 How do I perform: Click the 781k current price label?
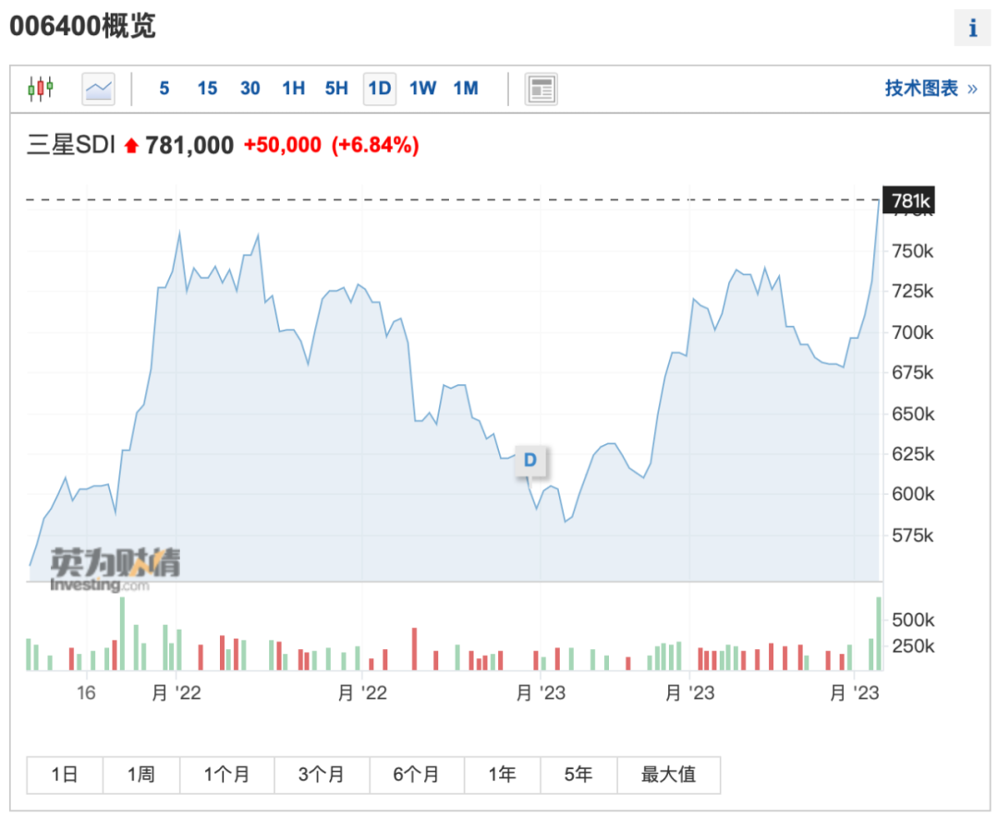click(x=910, y=200)
